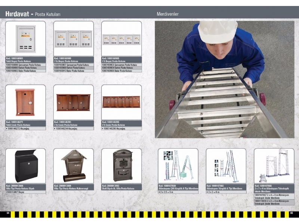Click the single white mailbox product image
The height and width of the screenshot is (224, 299).
tap(25, 39)
